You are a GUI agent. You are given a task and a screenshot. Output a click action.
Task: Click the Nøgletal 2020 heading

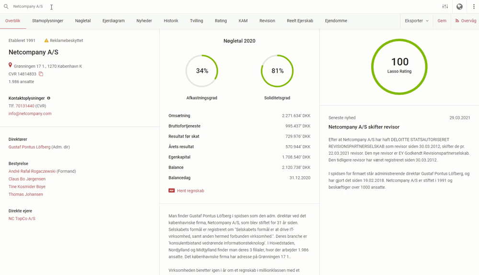pyautogui.click(x=239, y=41)
